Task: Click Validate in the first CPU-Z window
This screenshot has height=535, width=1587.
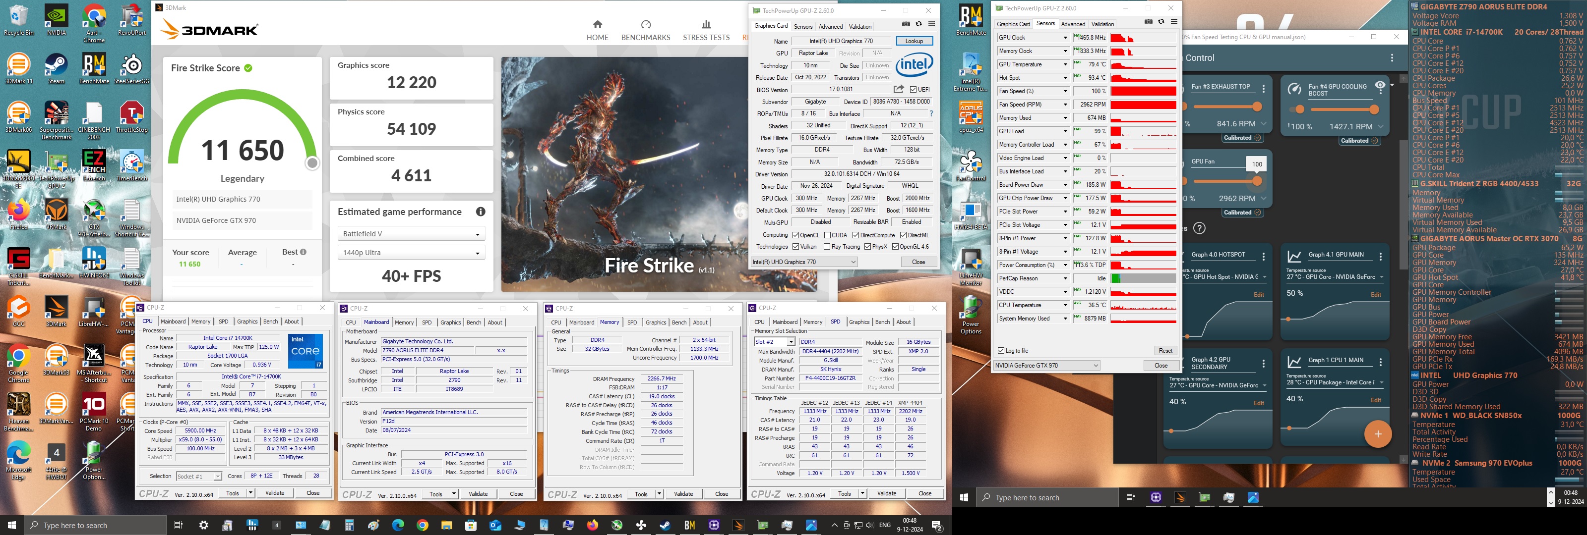Action: pos(275,493)
